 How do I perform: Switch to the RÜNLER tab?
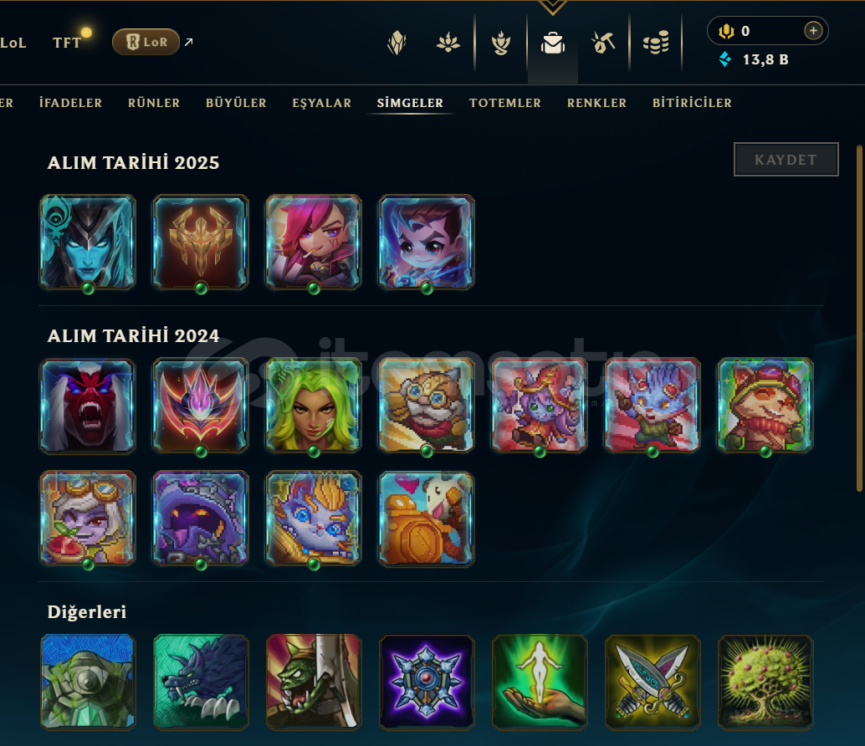(x=154, y=103)
